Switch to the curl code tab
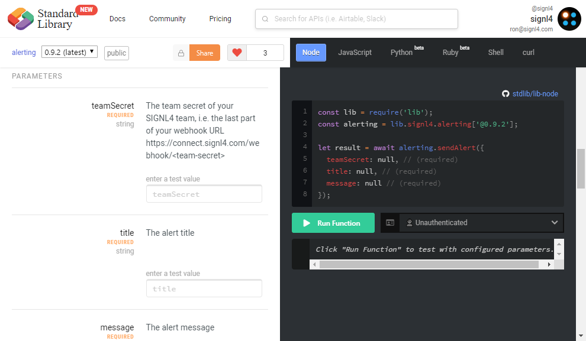 (x=528, y=53)
